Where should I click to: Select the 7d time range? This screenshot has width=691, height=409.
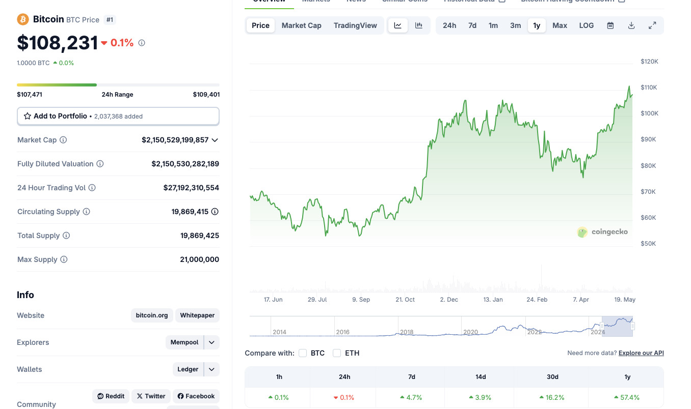click(x=472, y=25)
